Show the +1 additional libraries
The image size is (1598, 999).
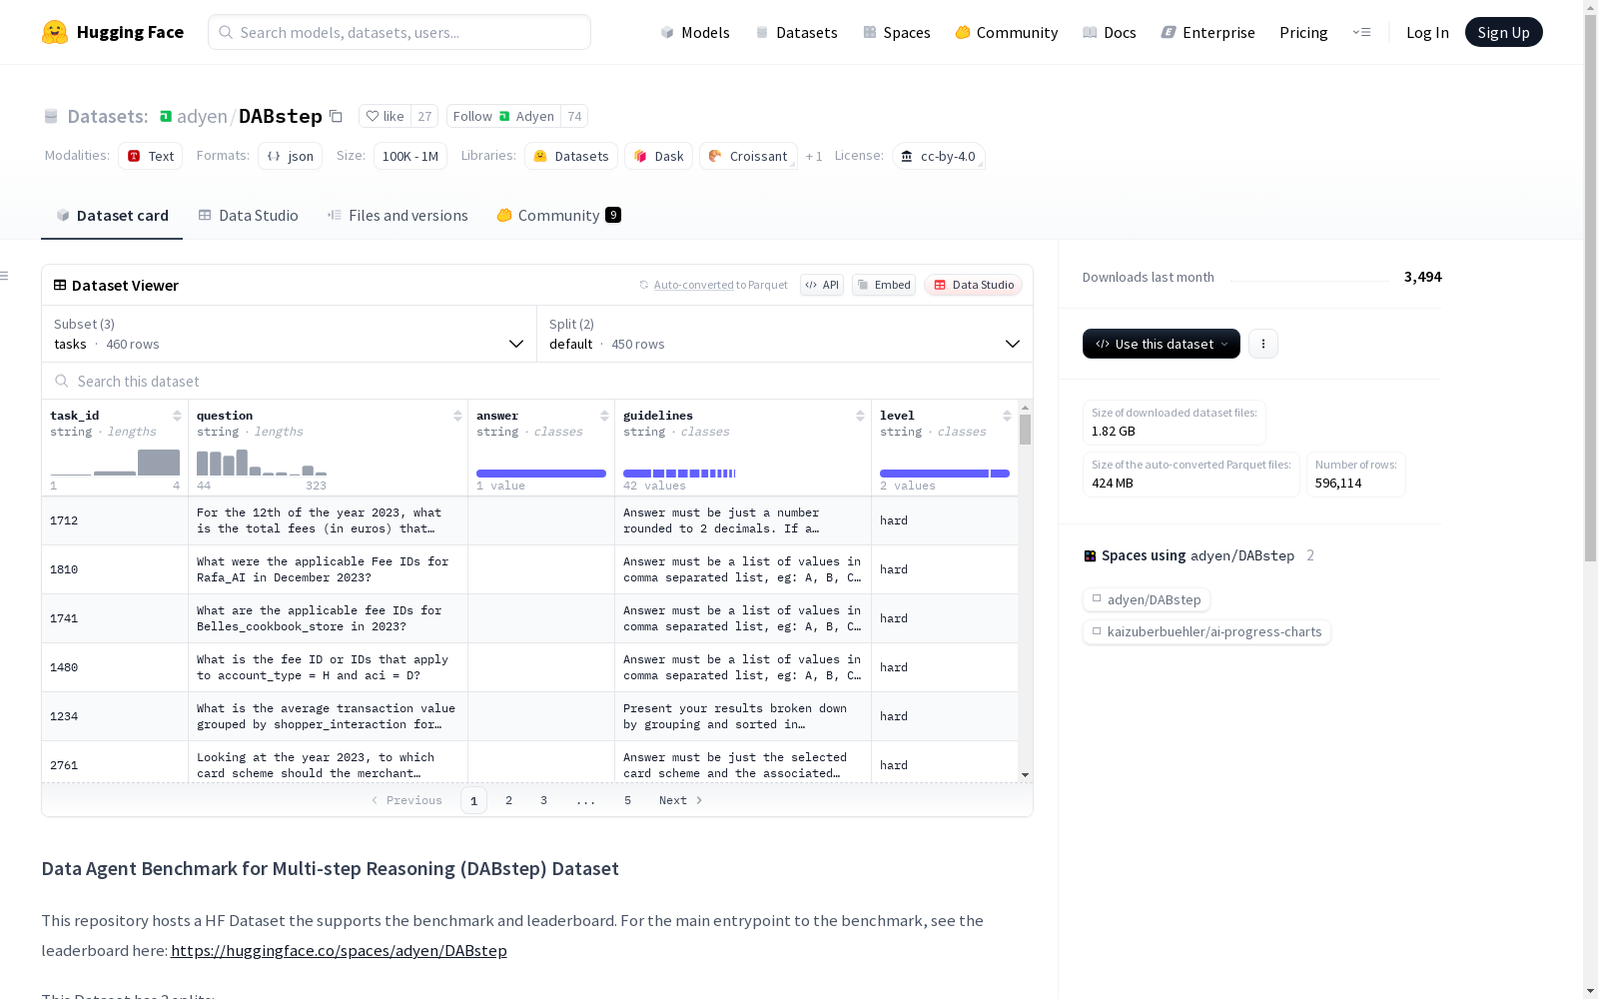pos(814,156)
